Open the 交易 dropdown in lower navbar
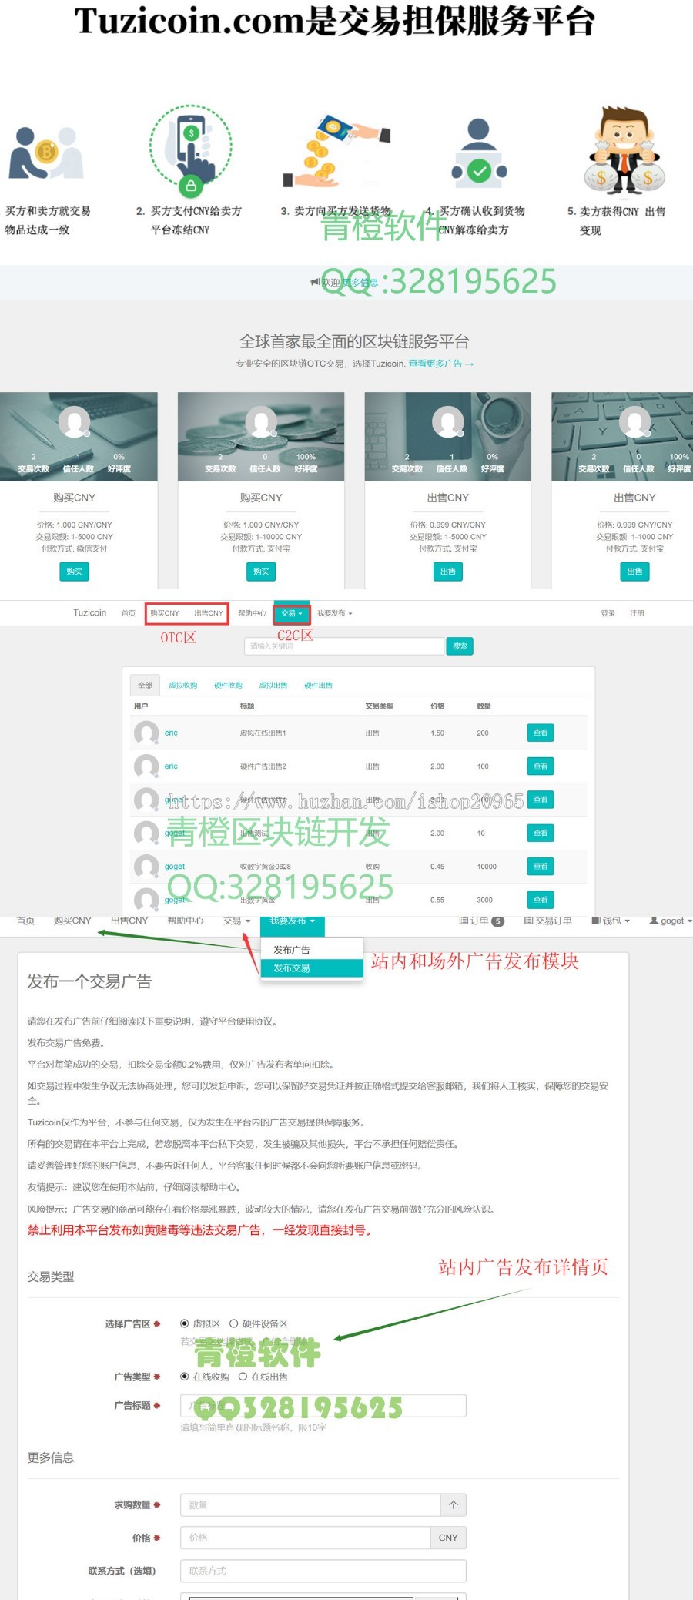The image size is (693, 1600). pyautogui.click(x=236, y=921)
